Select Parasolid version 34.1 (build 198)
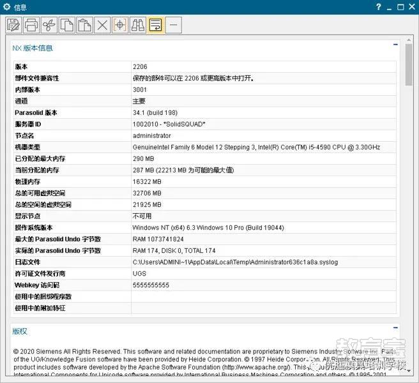 155,113
